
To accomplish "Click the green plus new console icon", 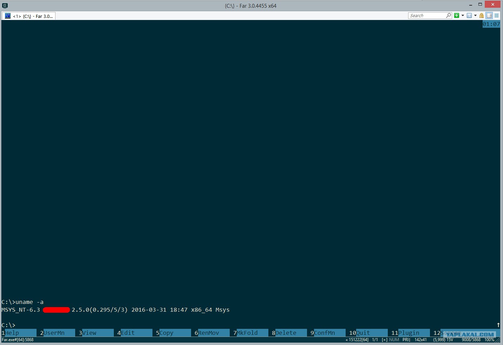I will pos(457,15).
